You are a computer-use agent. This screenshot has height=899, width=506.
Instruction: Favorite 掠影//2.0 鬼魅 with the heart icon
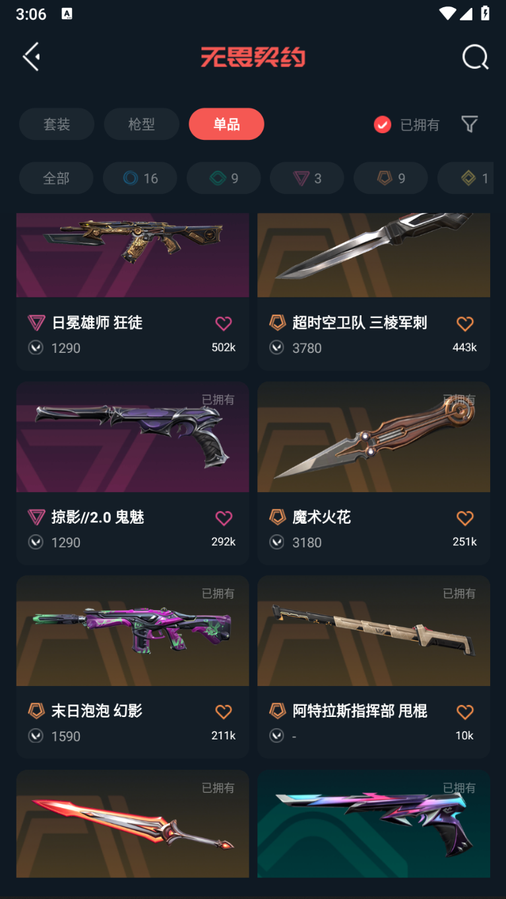point(224,518)
